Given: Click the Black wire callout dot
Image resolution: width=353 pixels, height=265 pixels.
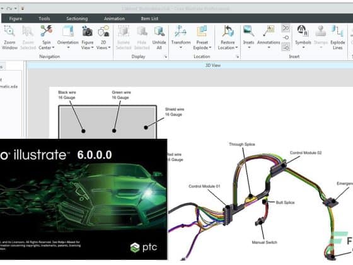Looking at the screenshot, I should (83, 131).
